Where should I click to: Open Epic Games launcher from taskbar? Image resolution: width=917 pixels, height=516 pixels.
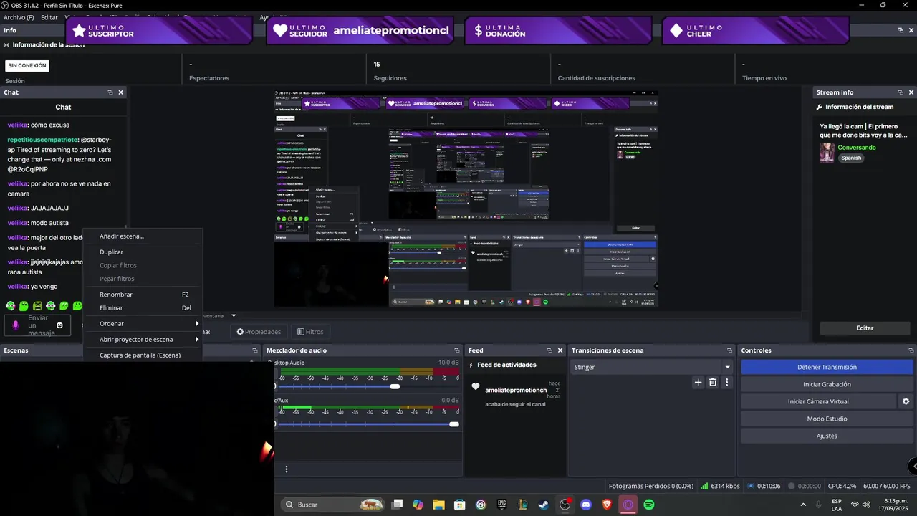click(502, 505)
